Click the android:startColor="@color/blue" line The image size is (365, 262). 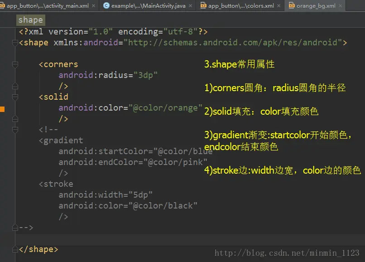135,151
